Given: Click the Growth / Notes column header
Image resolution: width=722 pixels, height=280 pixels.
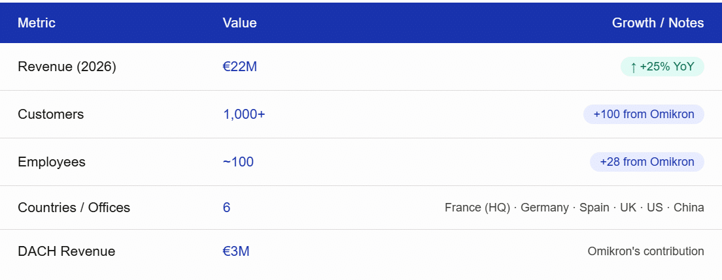Looking at the screenshot, I should (657, 23).
